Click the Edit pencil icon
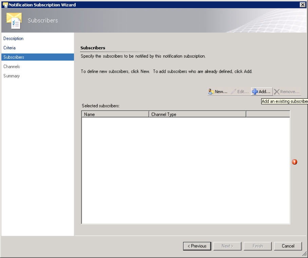308x258 pixels. tap(234, 91)
